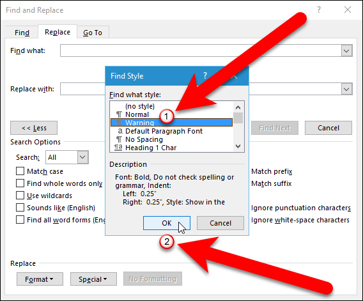Click the style list scrollbar thumb
Image resolution: width=363 pixels, height=301 pixels.
238,118
